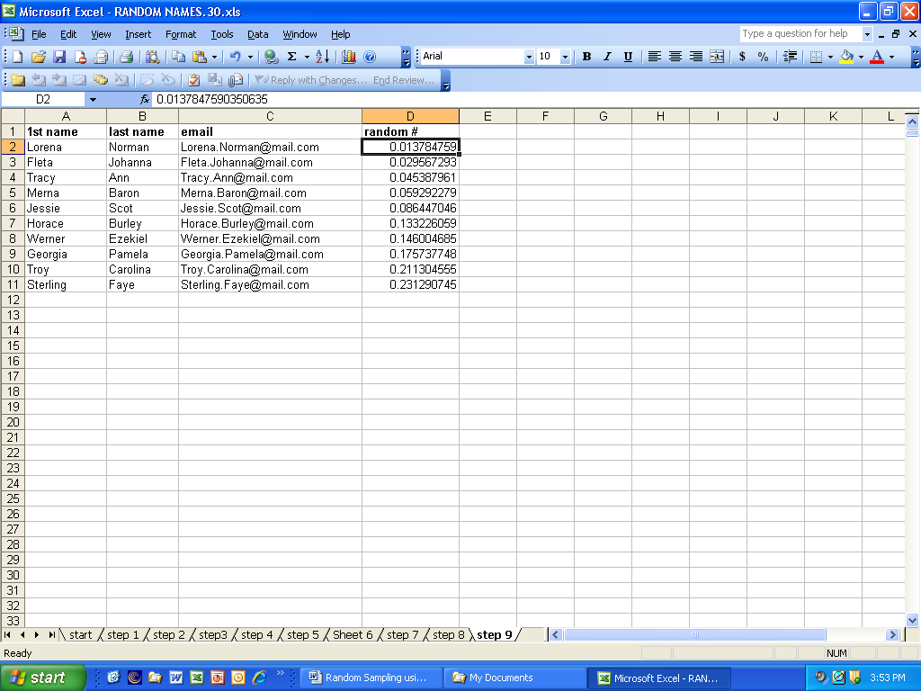Click scroll down arrow on vertical scrollbar
The image size is (921, 691).
(912, 619)
